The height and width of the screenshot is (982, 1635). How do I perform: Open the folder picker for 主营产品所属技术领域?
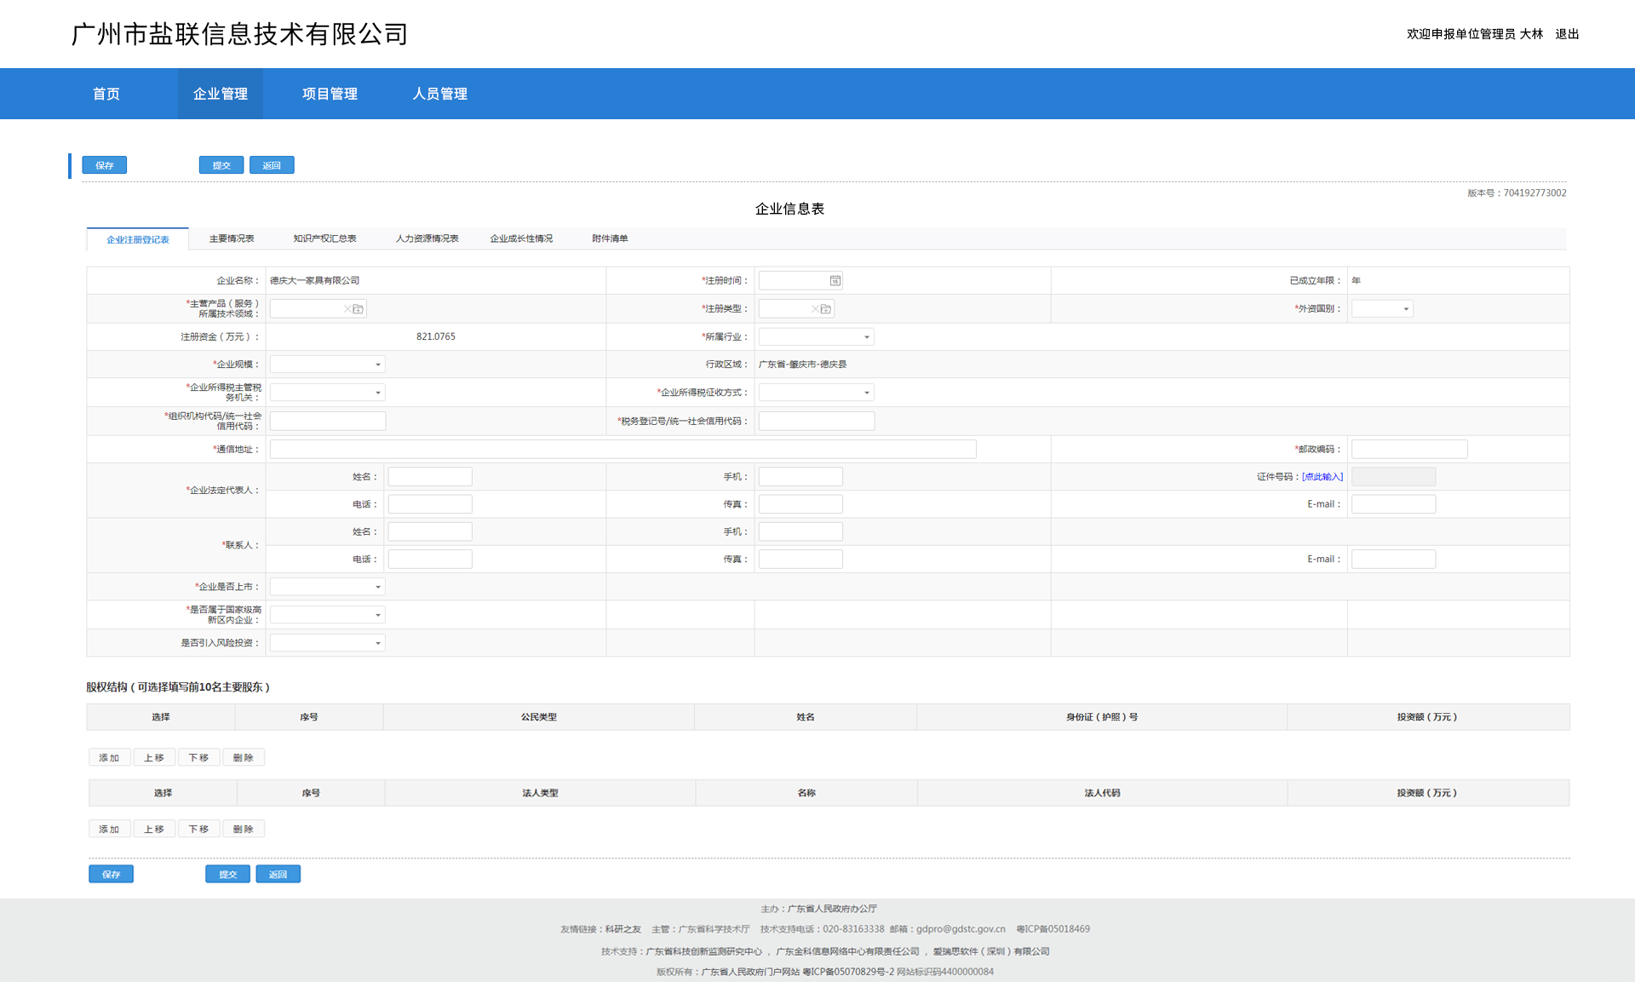click(x=359, y=308)
